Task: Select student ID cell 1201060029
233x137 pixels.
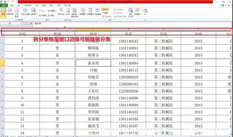Action: (x=129, y=77)
